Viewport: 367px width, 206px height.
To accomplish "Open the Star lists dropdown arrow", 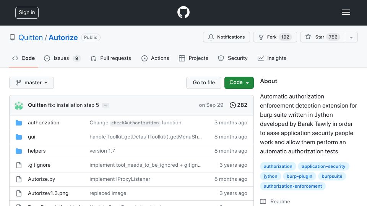I will tap(351, 37).
